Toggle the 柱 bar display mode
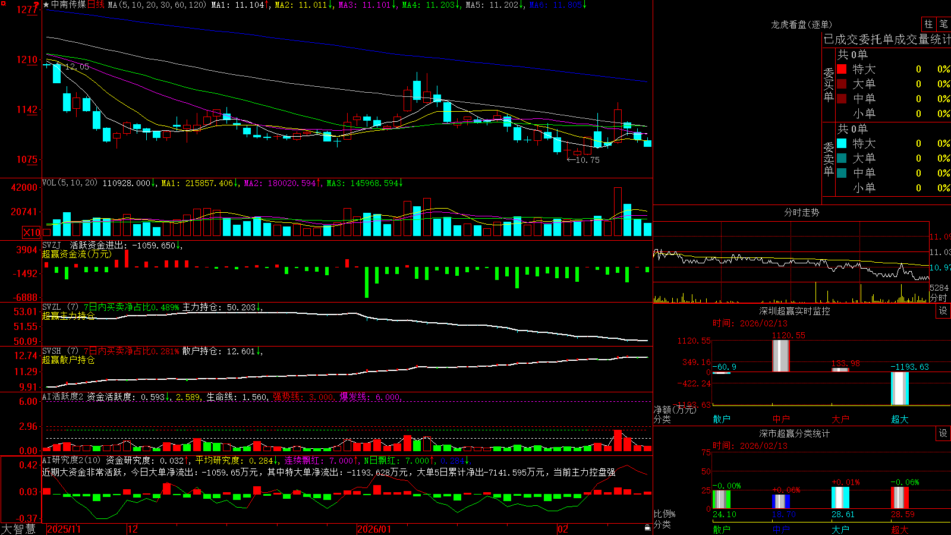This screenshot has width=951, height=535. [928, 24]
